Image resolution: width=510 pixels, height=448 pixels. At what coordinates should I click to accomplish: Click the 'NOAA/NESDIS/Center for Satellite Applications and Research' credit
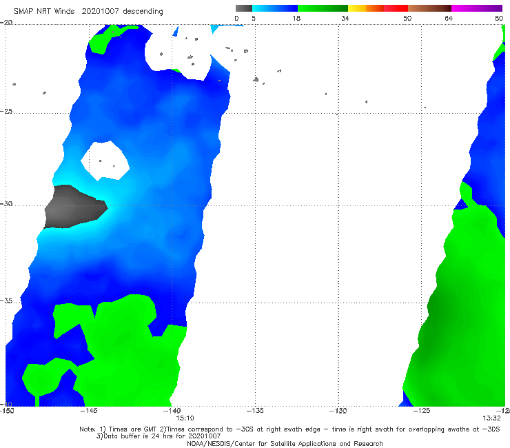click(285, 444)
